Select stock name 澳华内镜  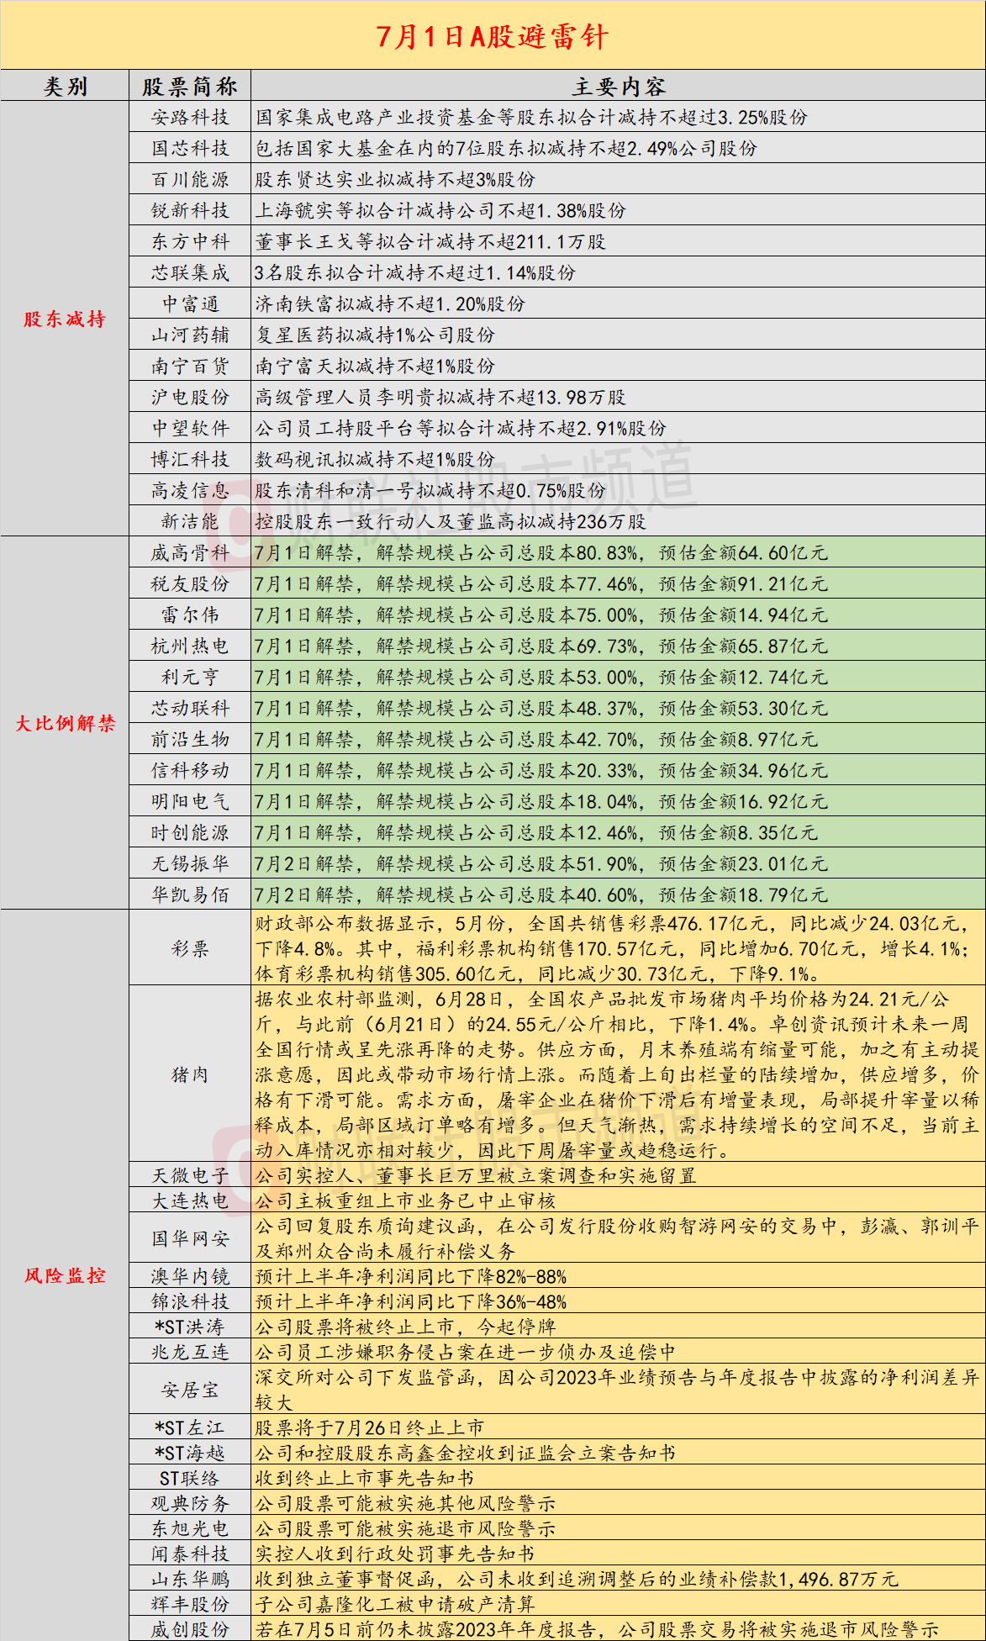[x=190, y=1277]
